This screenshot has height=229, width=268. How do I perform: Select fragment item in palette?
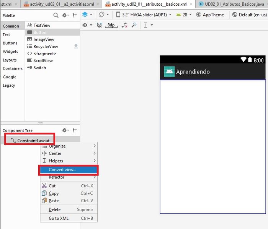click(52, 54)
